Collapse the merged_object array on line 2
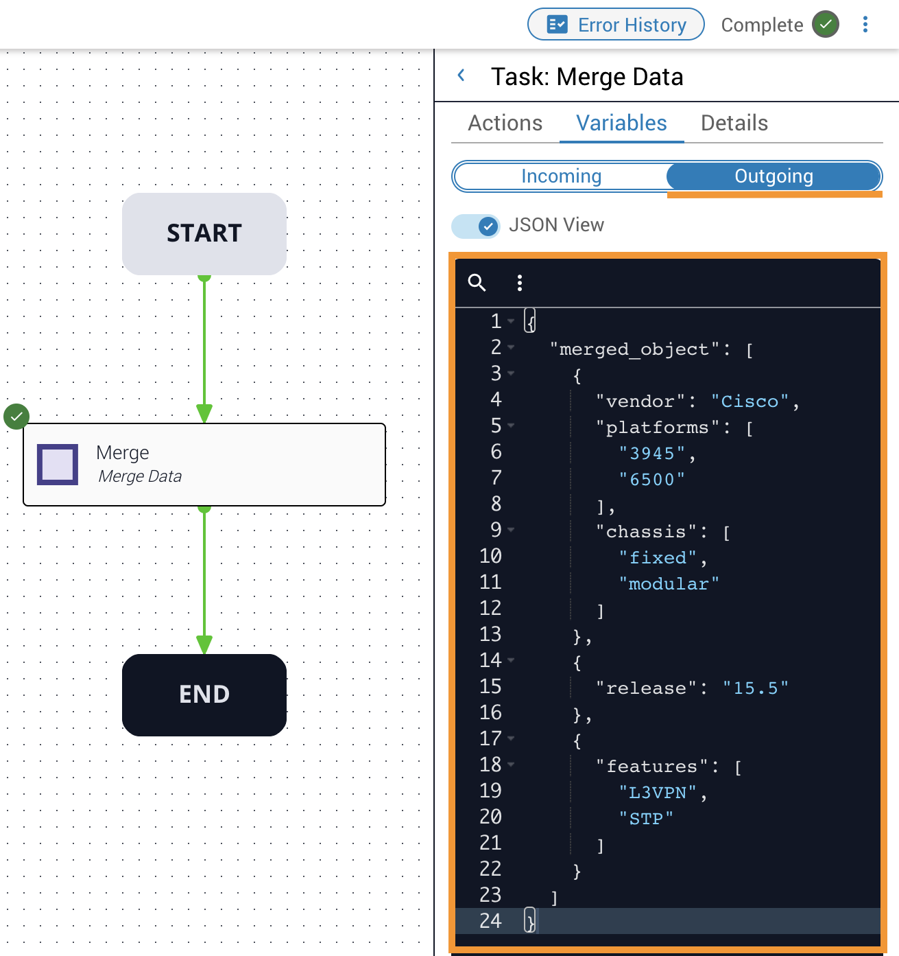The height and width of the screenshot is (956, 899). pyautogui.click(x=511, y=348)
